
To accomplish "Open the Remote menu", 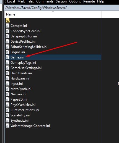I will [x=89, y=1].
